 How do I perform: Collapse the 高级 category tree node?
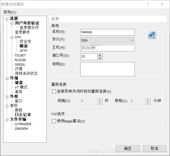7,106
